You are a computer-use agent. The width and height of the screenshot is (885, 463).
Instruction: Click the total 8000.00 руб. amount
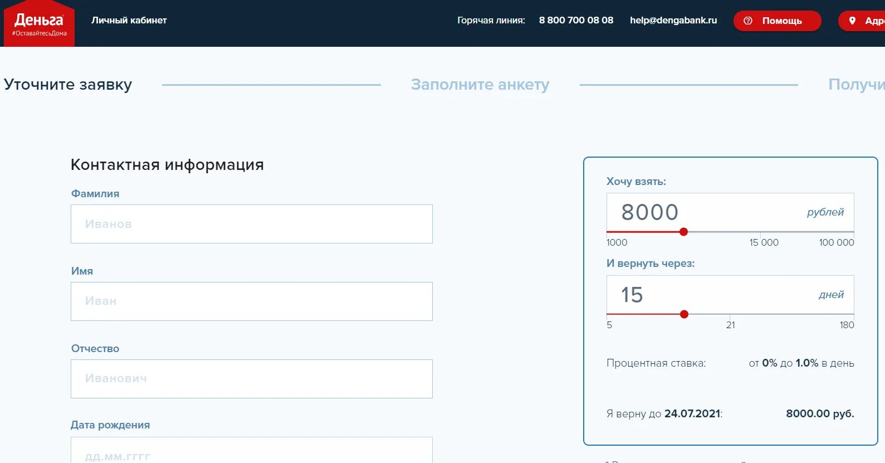(x=820, y=414)
